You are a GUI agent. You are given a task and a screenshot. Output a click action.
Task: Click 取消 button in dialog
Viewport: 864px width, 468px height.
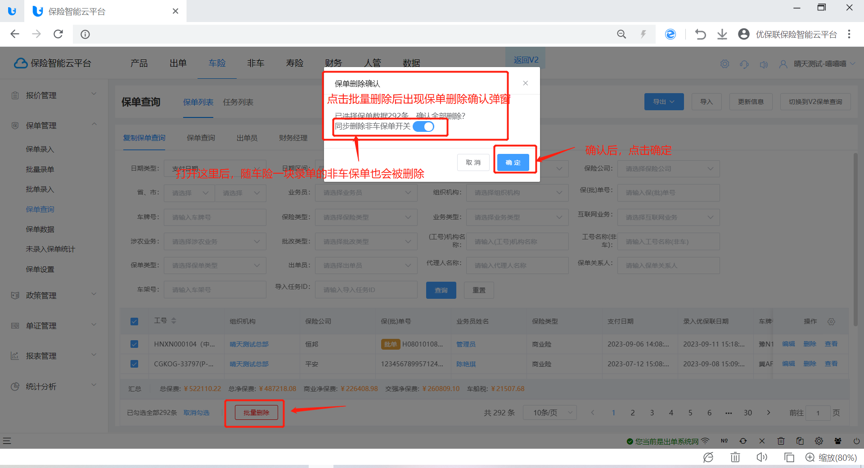[473, 162]
